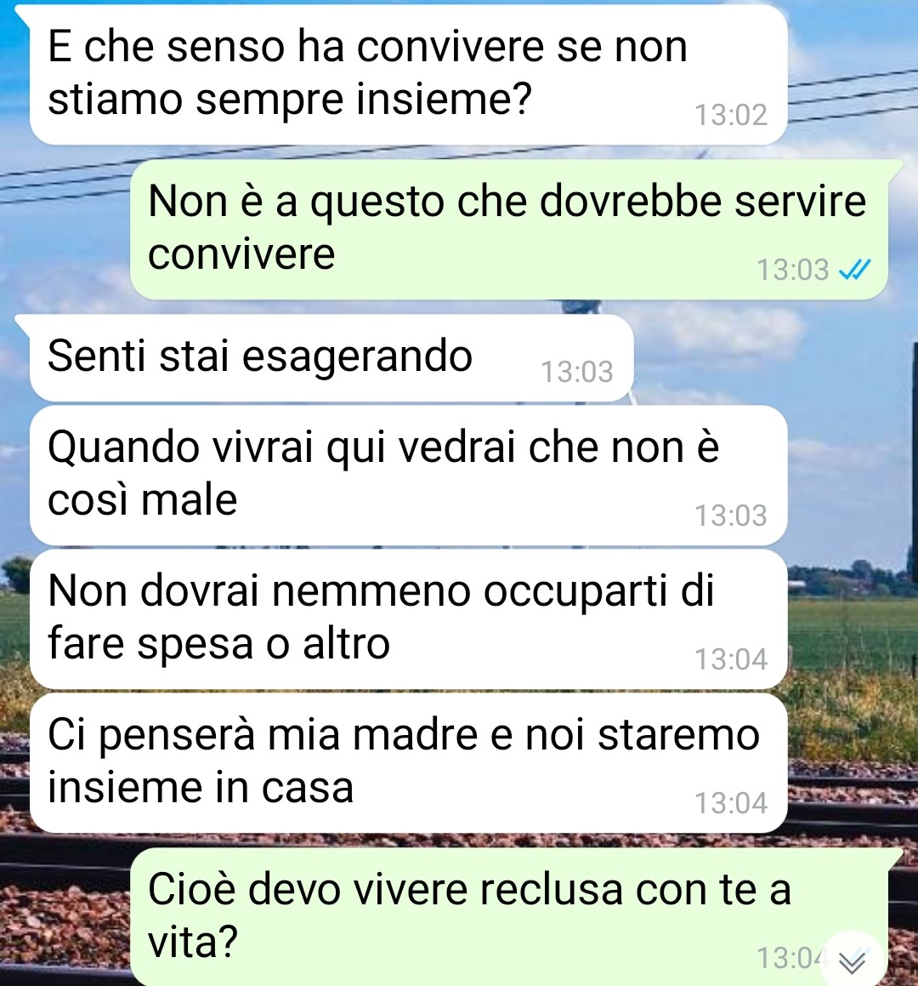Tap the 'Non è a questo che dovrebbe servire' message
Screen dimensions: 918x986
click(509, 230)
